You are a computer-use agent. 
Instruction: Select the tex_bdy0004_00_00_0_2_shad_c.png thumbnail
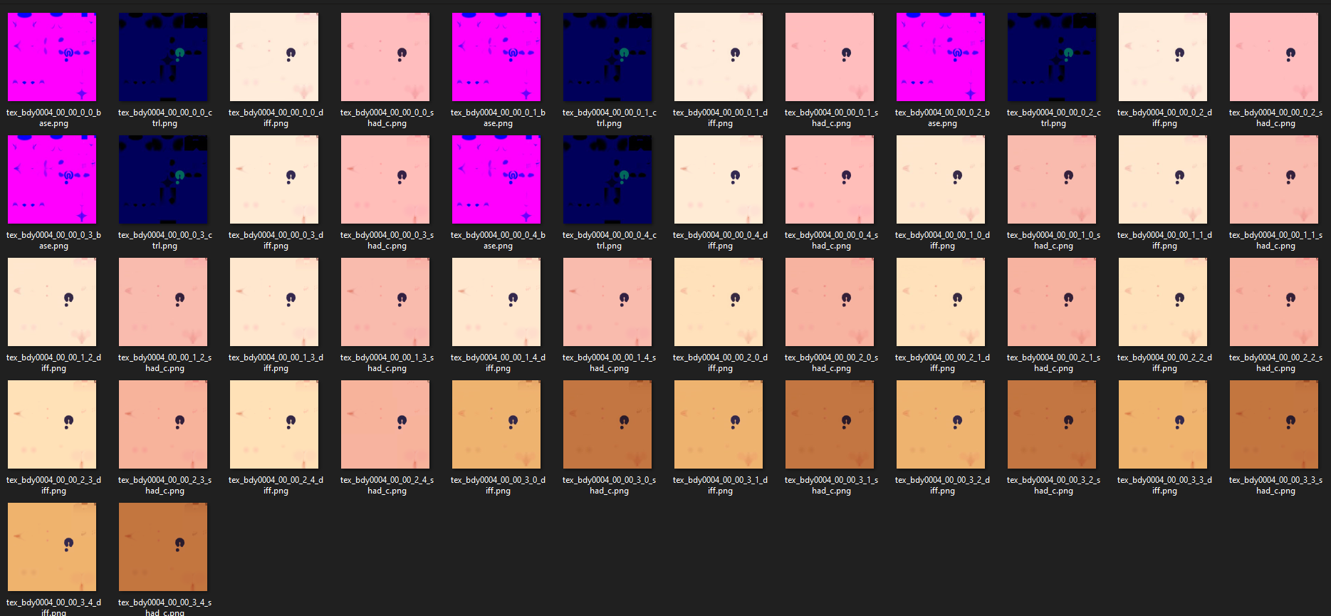tap(1274, 57)
